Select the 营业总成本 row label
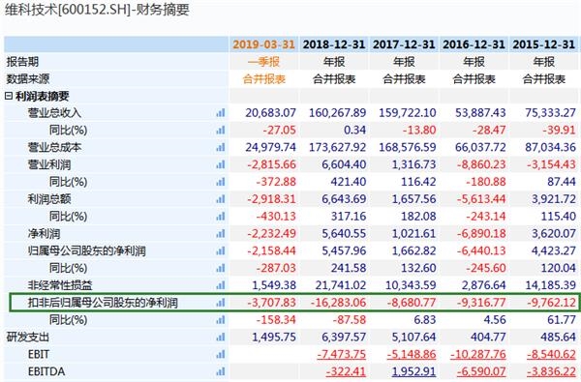Screen dimensions: 581x382 coord(54,147)
